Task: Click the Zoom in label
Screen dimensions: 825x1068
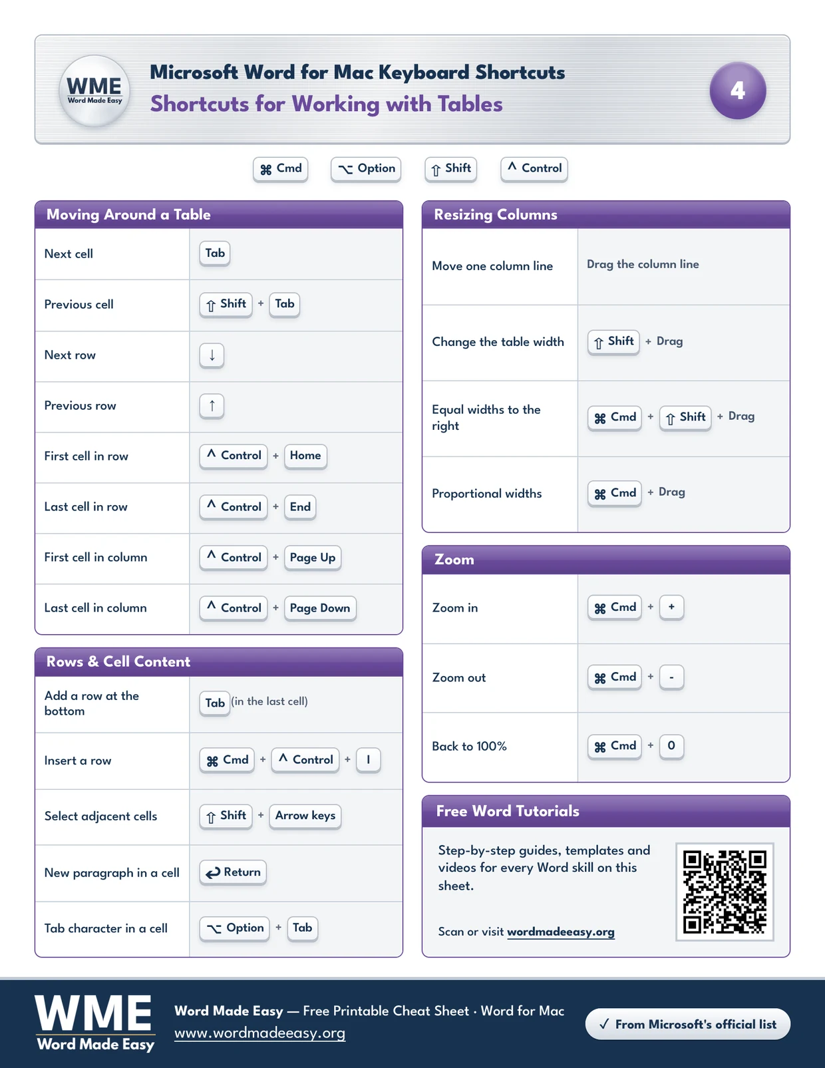Action: (x=455, y=608)
